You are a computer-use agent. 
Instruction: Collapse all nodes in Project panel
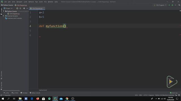(x=20, y=8)
